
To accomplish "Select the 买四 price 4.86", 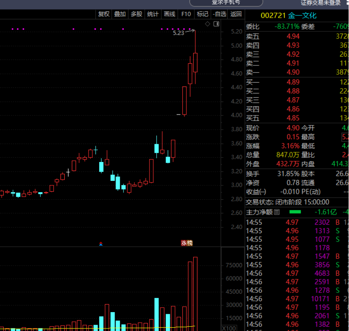I will tap(293, 109).
